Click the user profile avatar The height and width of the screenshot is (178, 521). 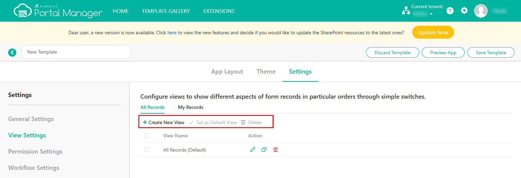[481, 11]
